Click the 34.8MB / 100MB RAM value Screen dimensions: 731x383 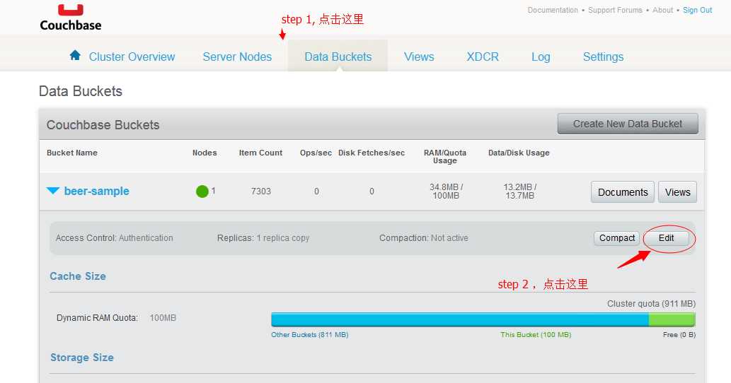(x=446, y=191)
